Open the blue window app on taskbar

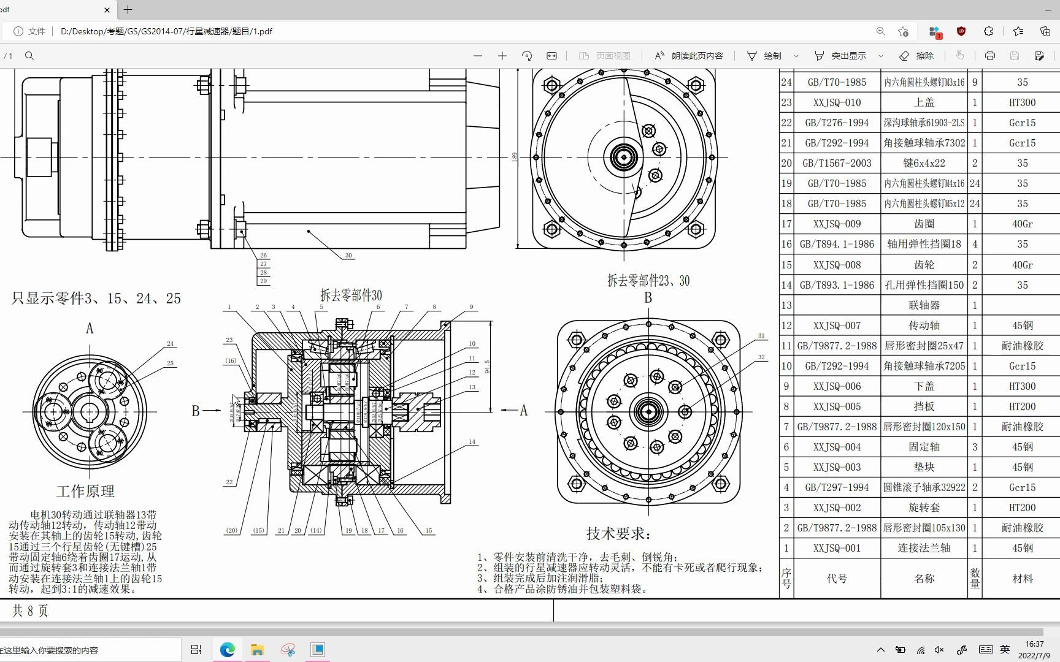coord(318,650)
